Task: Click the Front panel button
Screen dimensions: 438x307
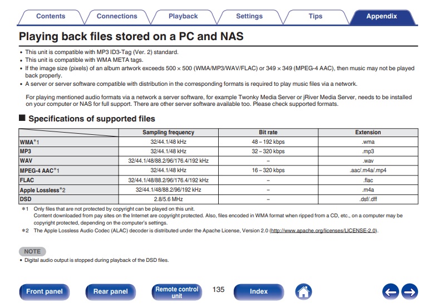Action: [x=45, y=291]
